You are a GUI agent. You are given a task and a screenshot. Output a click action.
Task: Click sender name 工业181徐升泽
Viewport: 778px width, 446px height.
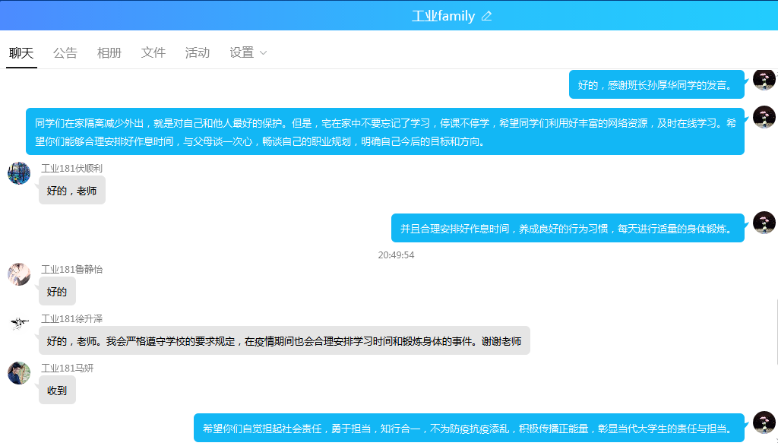coord(71,318)
